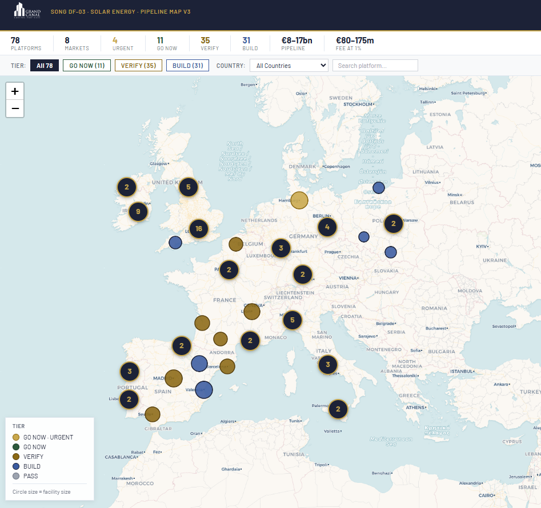This screenshot has height=508, width=541.
Task: Select the VERIFY marker near Barcelona
Action: [227, 366]
